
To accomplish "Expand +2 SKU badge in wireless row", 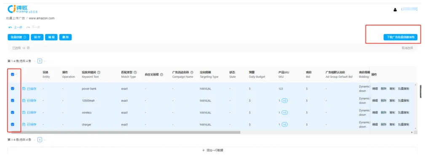I will pyautogui.click(x=285, y=112).
